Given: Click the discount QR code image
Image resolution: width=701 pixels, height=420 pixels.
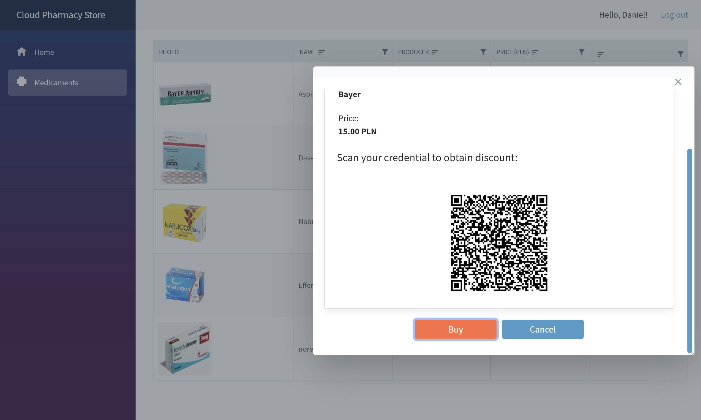Looking at the screenshot, I should pyautogui.click(x=499, y=243).
